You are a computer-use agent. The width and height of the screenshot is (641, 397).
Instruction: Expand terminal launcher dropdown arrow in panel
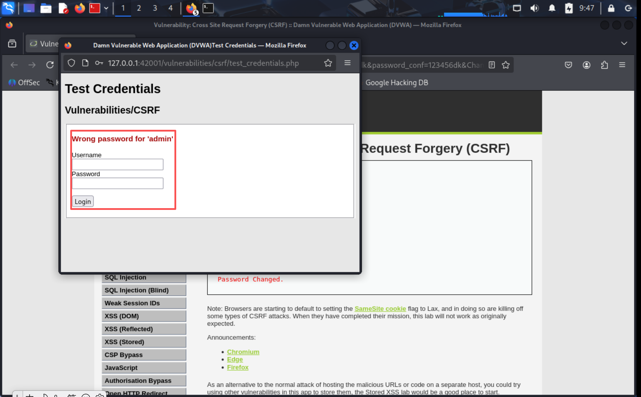tap(106, 8)
